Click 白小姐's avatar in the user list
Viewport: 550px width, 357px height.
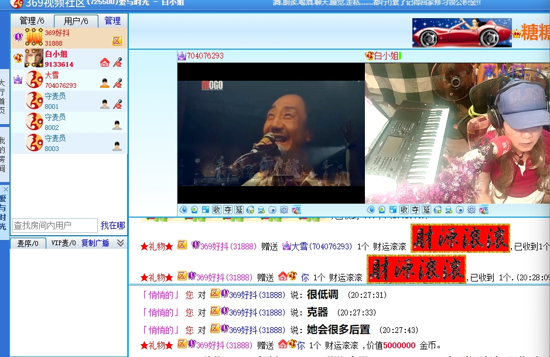[x=34, y=58]
